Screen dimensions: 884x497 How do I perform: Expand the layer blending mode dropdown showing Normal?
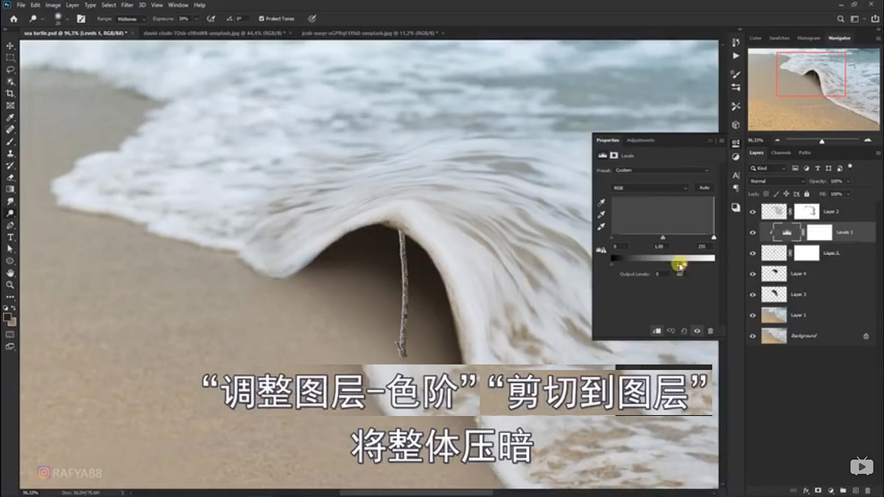(776, 181)
